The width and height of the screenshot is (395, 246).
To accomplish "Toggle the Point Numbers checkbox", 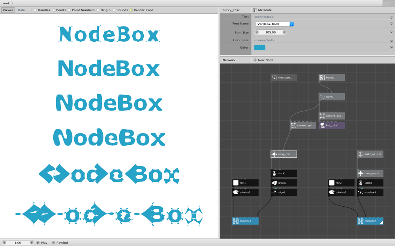I will tap(69, 10).
